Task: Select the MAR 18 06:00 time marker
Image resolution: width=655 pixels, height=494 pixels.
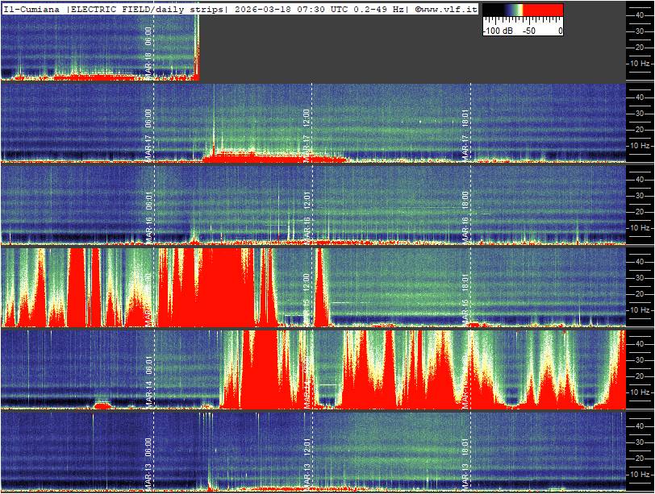Action: coord(148,51)
